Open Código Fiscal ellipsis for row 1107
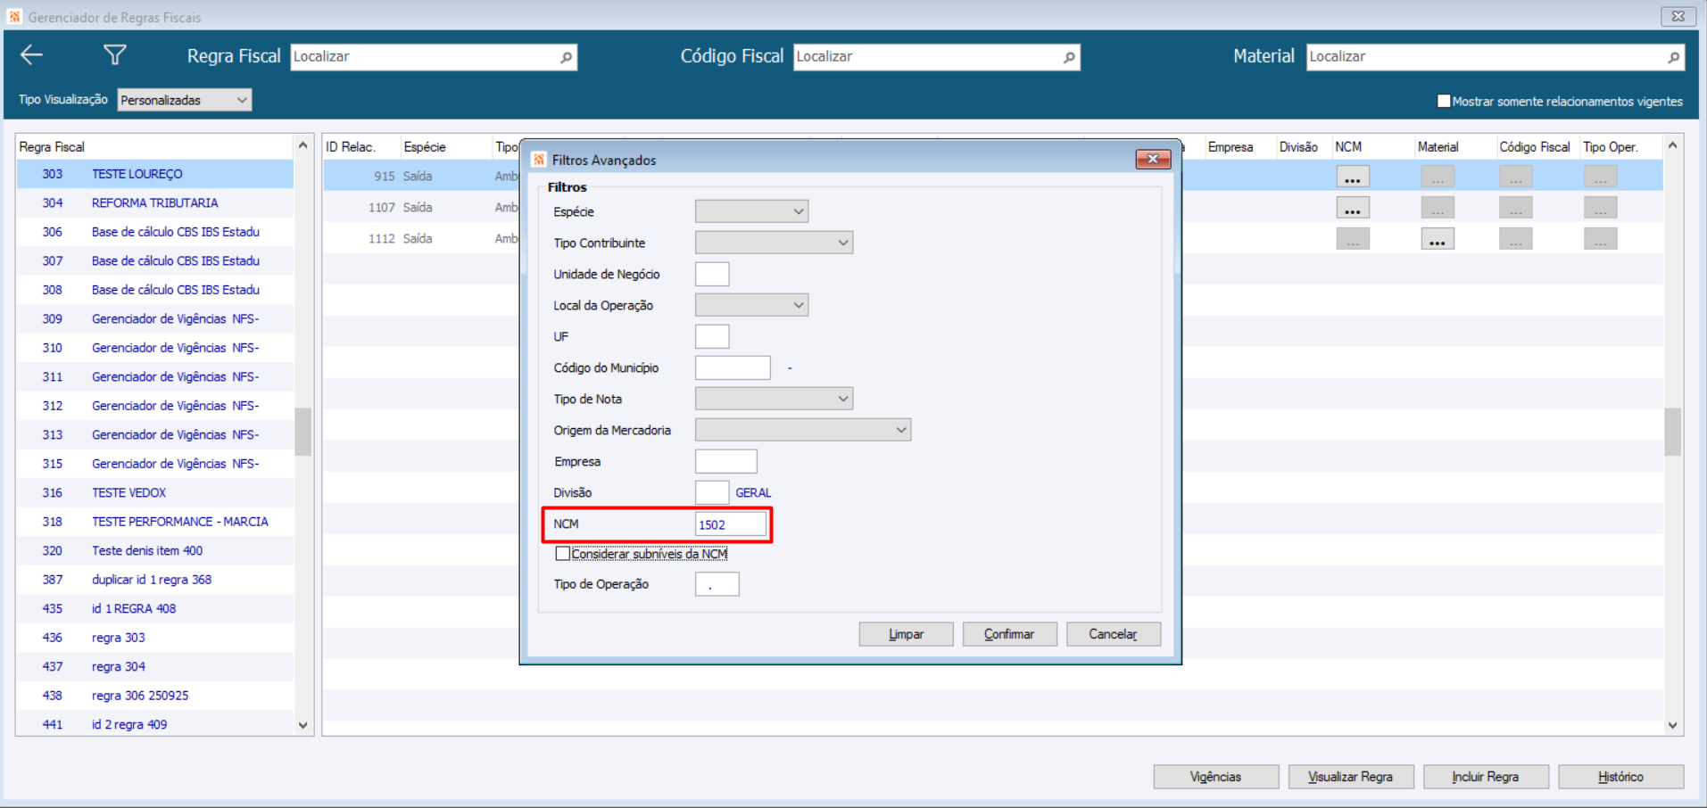Image resolution: width=1707 pixels, height=808 pixels. tap(1516, 209)
